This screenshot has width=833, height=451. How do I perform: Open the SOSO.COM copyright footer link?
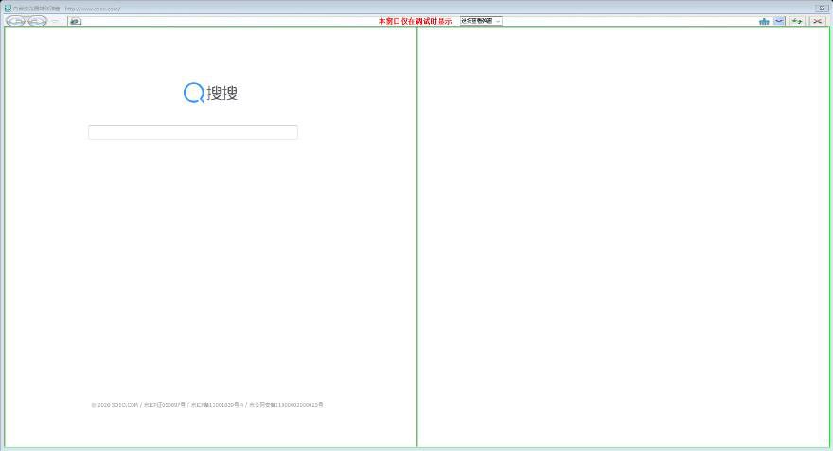click(115, 405)
